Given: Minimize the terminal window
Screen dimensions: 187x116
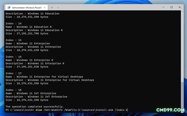Looking at the screenshot, I should [163, 7].
